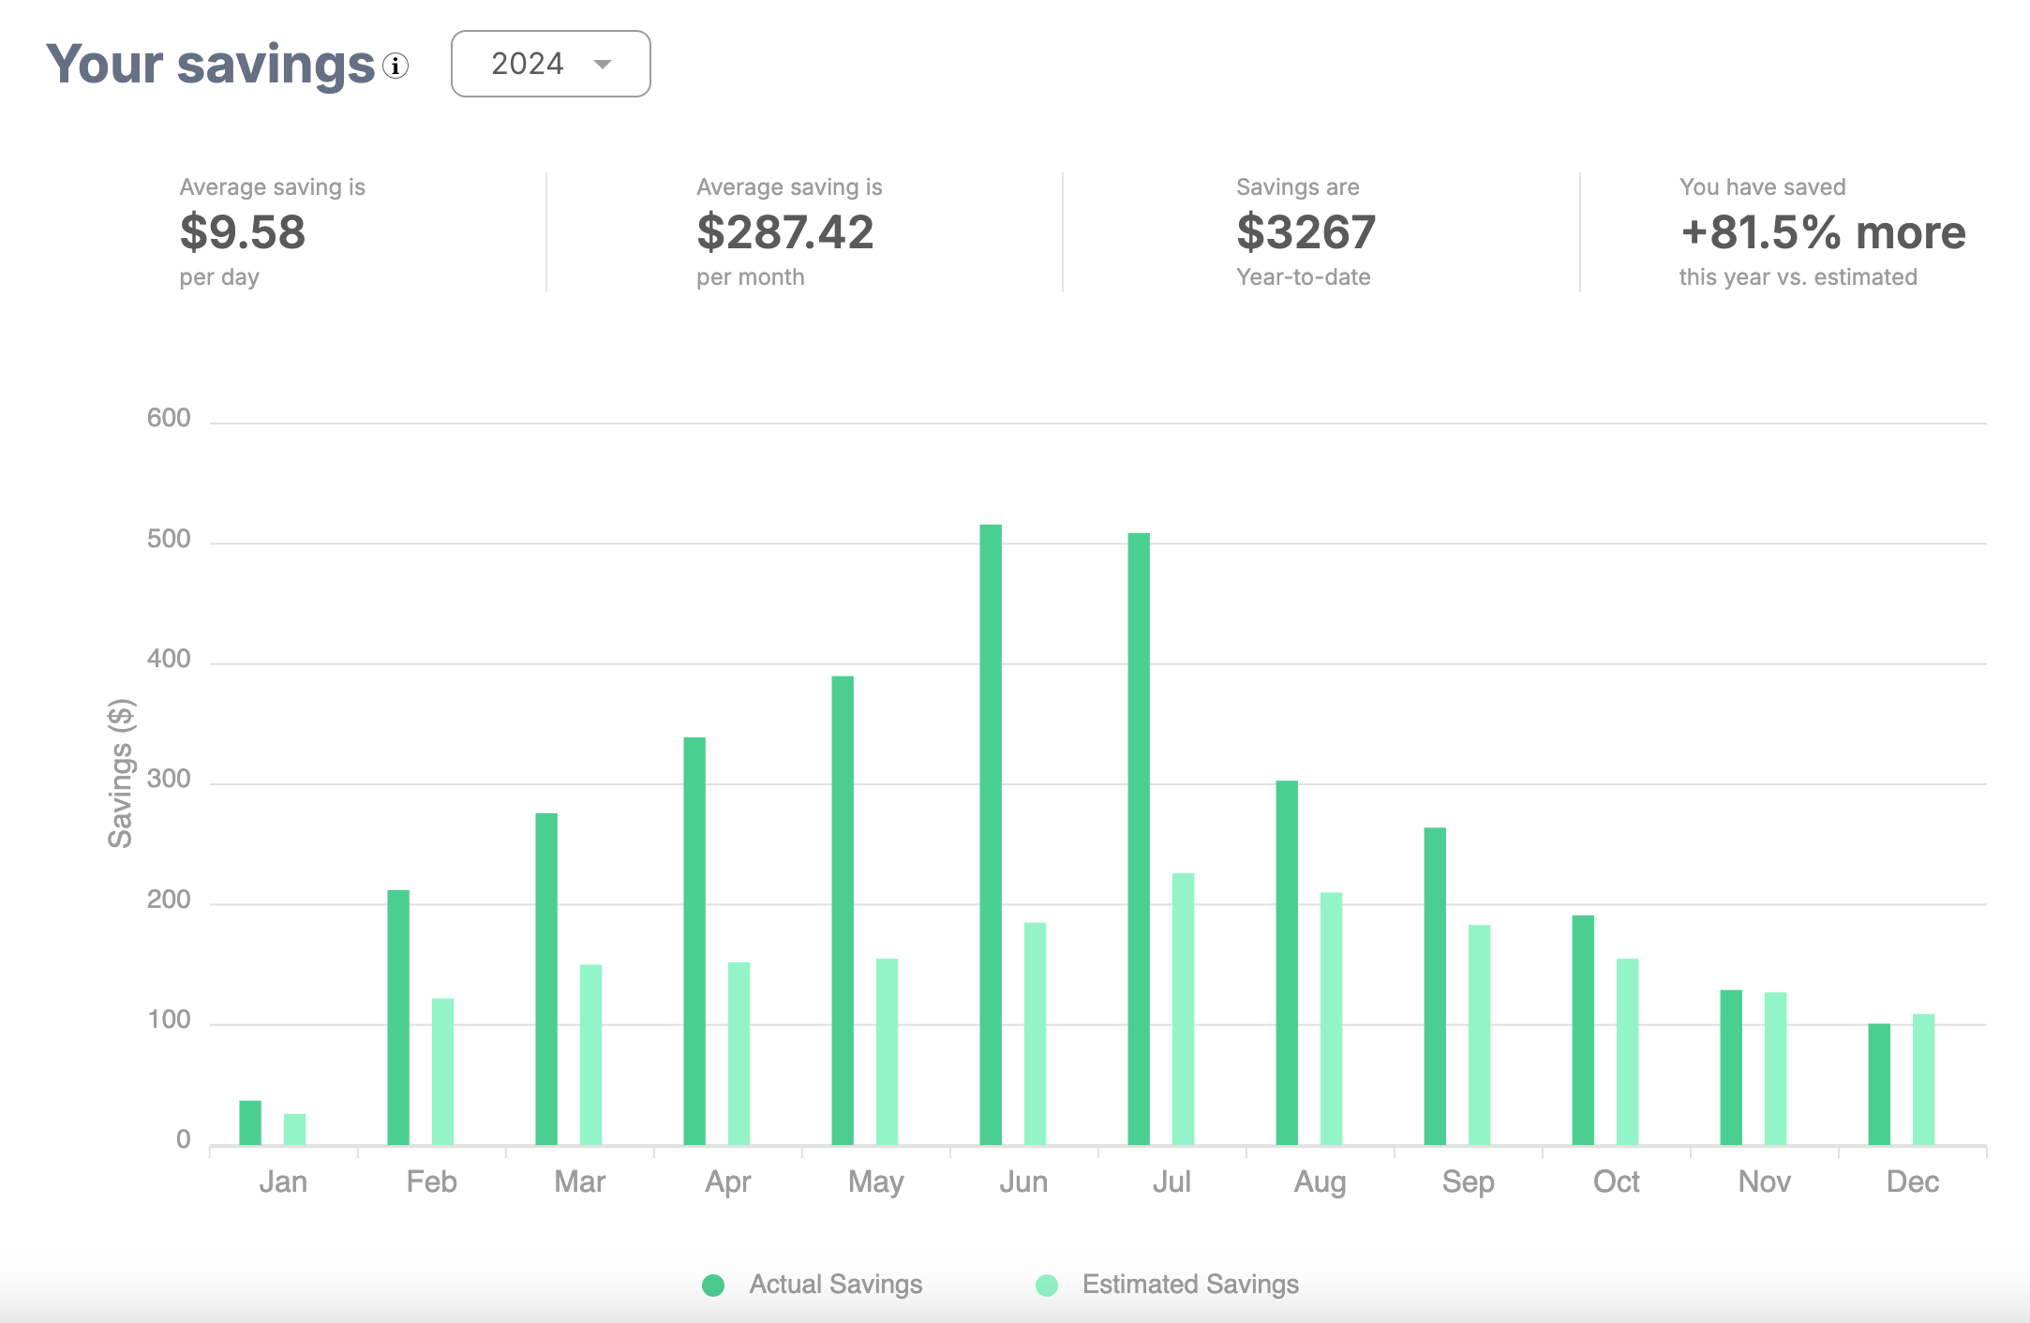Click the Oct label on the x-axis
The image size is (2030, 1323).
pos(1616,1182)
